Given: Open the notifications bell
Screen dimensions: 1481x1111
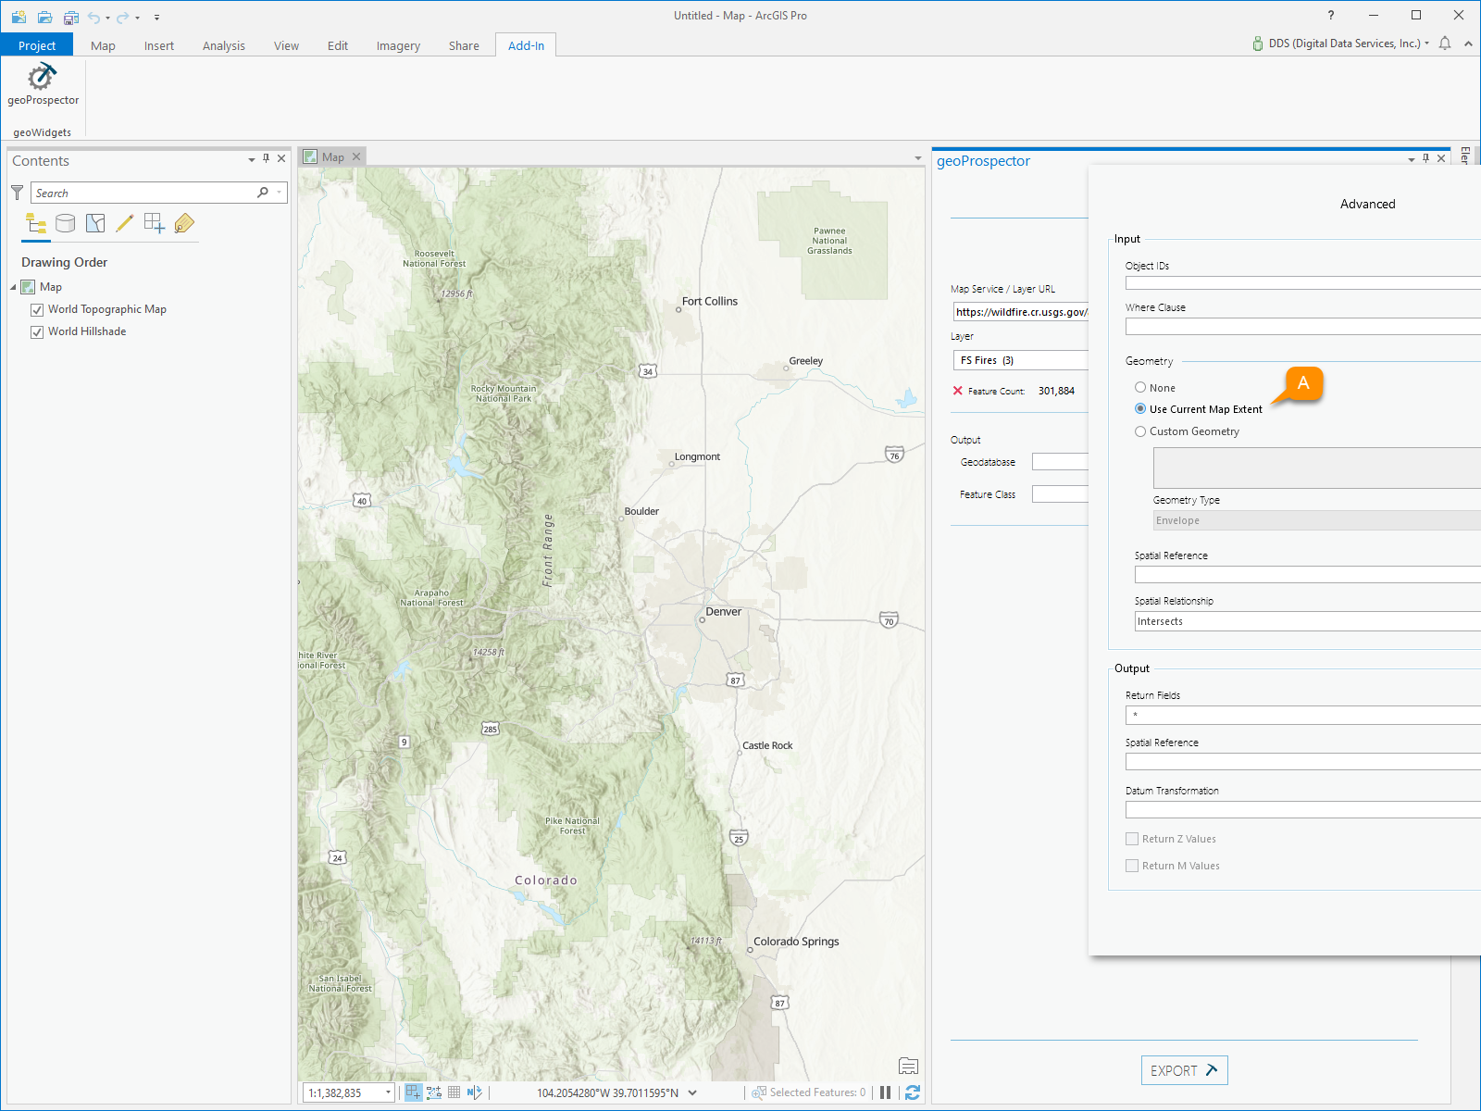Looking at the screenshot, I should (x=1445, y=44).
